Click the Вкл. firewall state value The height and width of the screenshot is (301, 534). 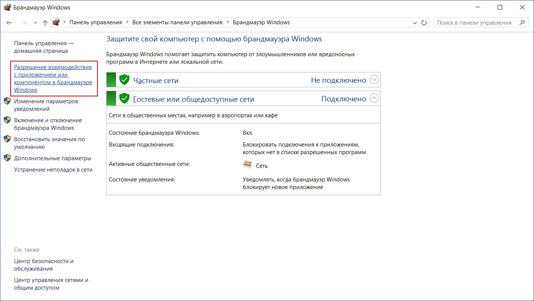[x=248, y=133]
